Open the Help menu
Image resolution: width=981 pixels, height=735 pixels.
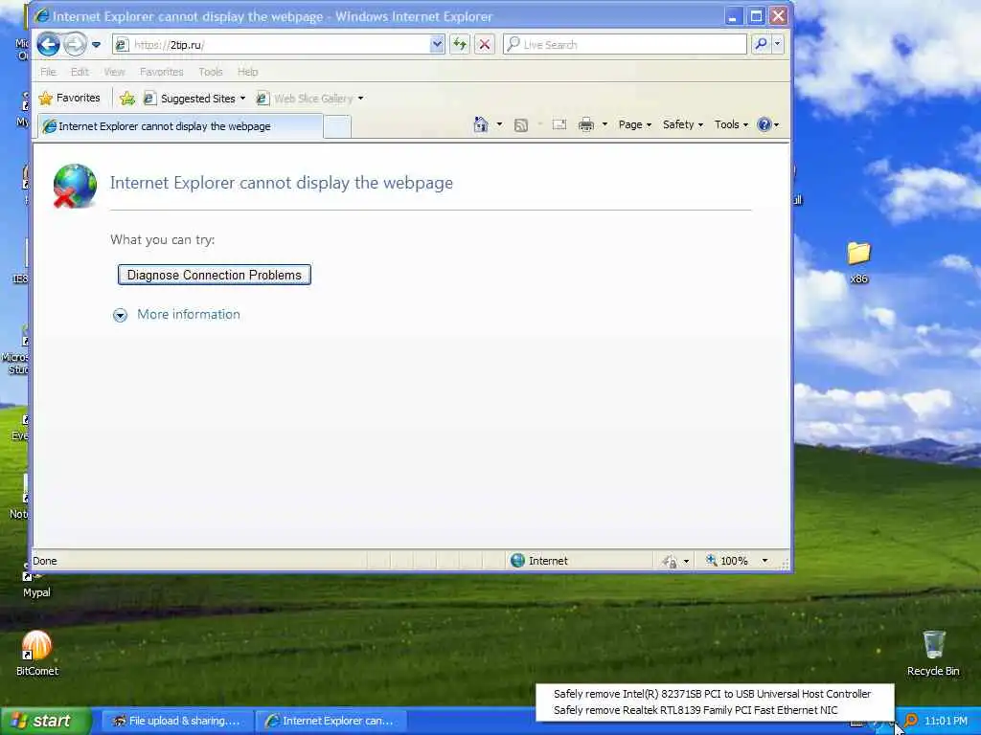248,72
